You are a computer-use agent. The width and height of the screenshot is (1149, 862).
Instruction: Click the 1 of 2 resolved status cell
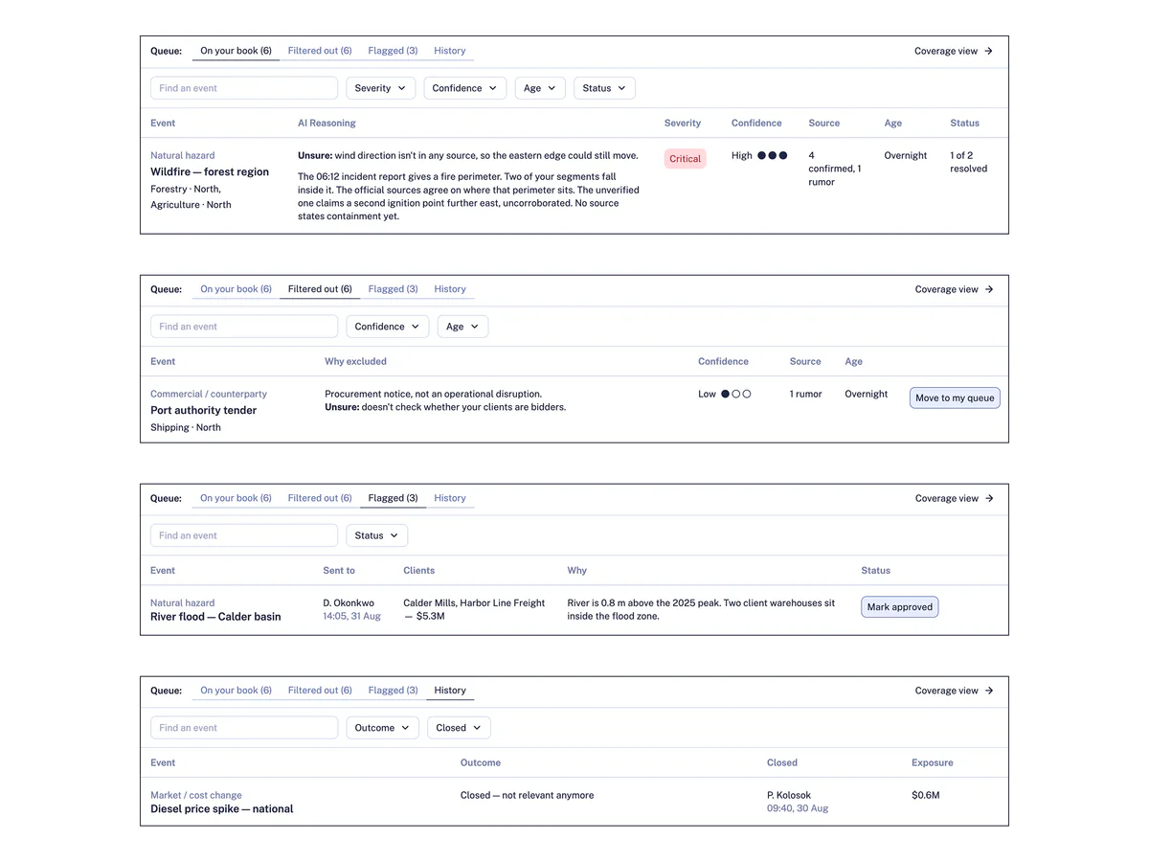click(969, 162)
